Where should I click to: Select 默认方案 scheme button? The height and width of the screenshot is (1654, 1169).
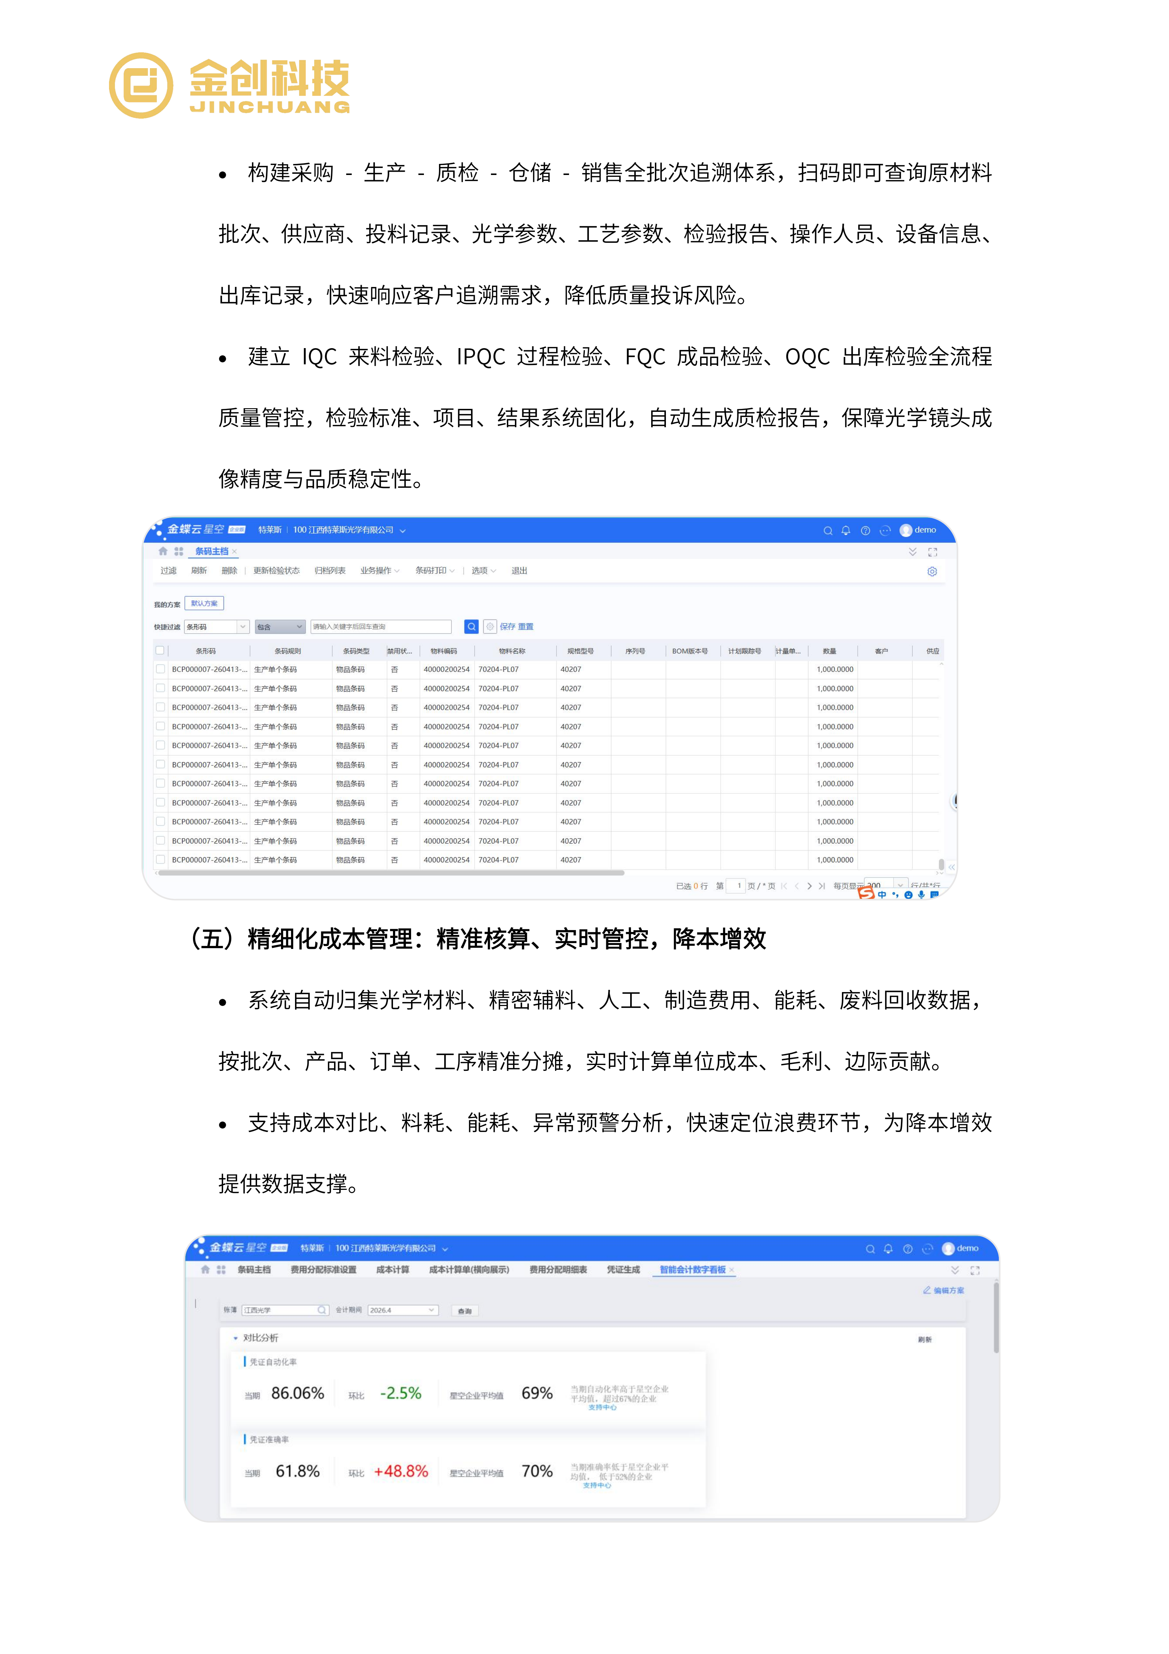[204, 604]
